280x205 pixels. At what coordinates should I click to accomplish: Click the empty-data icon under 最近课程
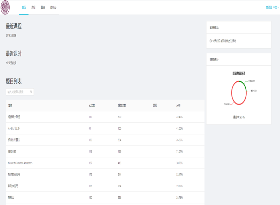(x=7, y=35)
